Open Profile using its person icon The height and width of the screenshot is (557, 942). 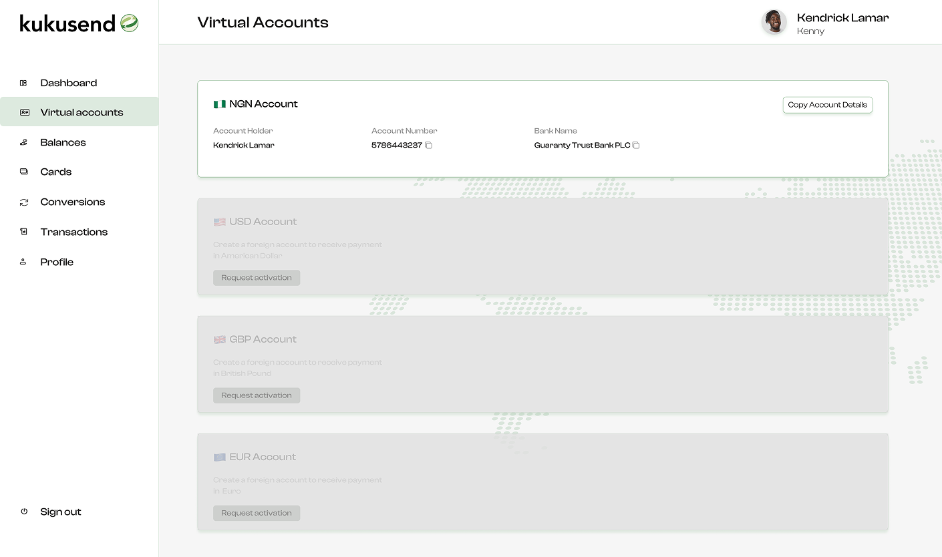point(23,261)
